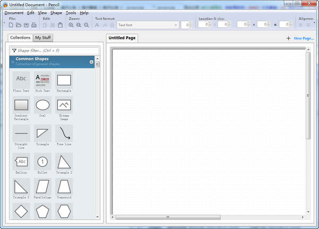Pick the Free Line shape
The height and width of the screenshot is (229, 319).
64,133
